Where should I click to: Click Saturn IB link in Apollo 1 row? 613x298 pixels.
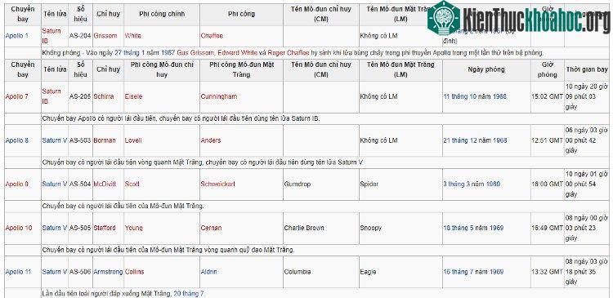tap(51, 36)
